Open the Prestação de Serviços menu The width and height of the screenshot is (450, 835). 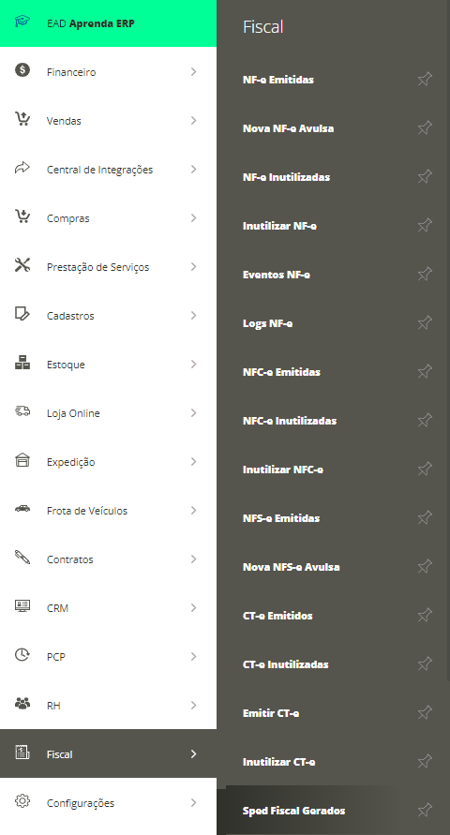click(108, 267)
